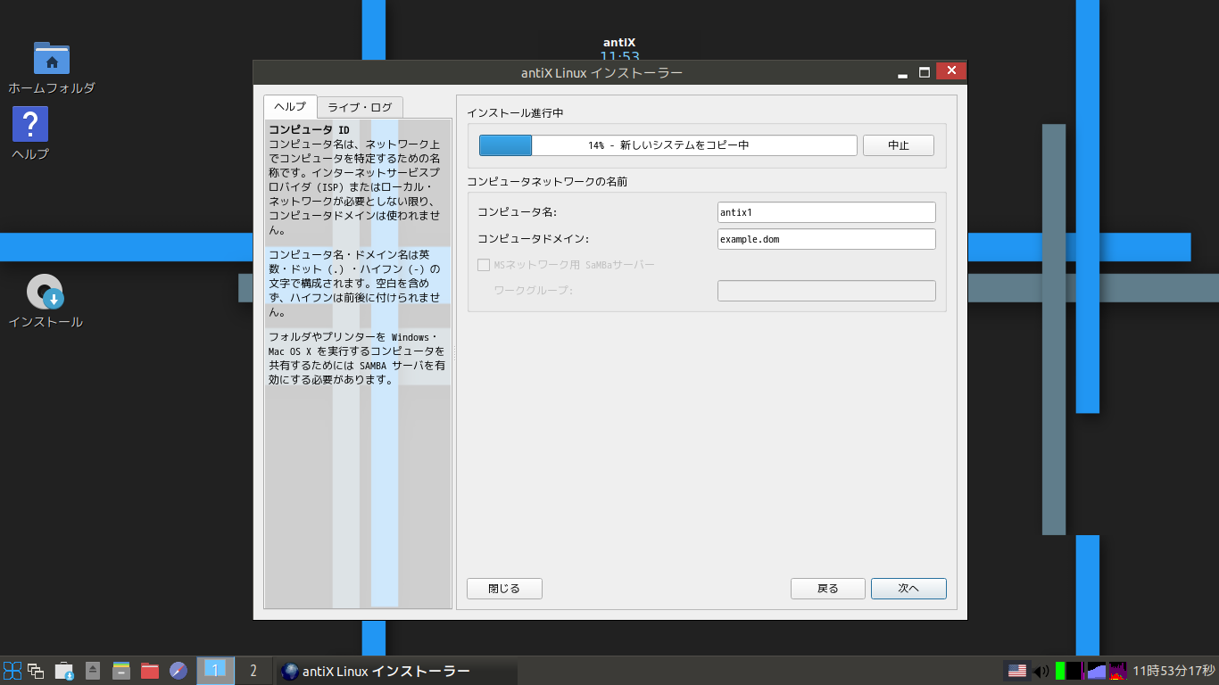1219x685 pixels.
Task: Click the taskbar clock 11時53分17秒
Action: point(1174,671)
